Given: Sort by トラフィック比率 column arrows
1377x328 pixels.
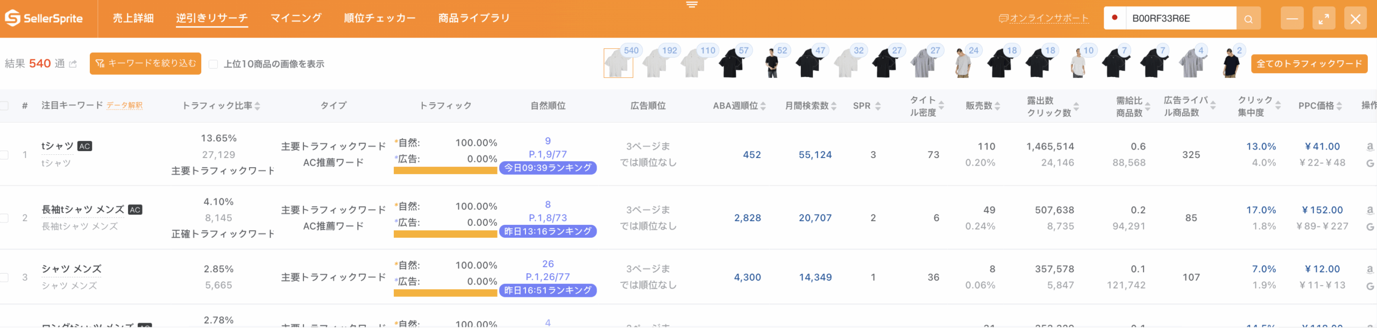Looking at the screenshot, I should pos(258,106).
